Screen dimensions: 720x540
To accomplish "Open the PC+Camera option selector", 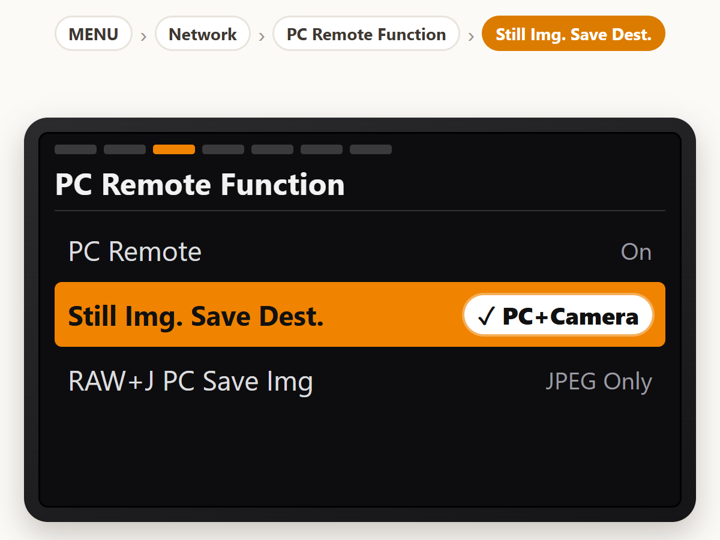I will tap(558, 316).
